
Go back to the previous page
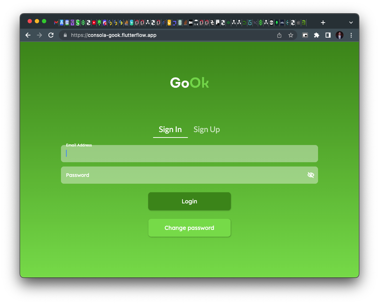click(28, 35)
